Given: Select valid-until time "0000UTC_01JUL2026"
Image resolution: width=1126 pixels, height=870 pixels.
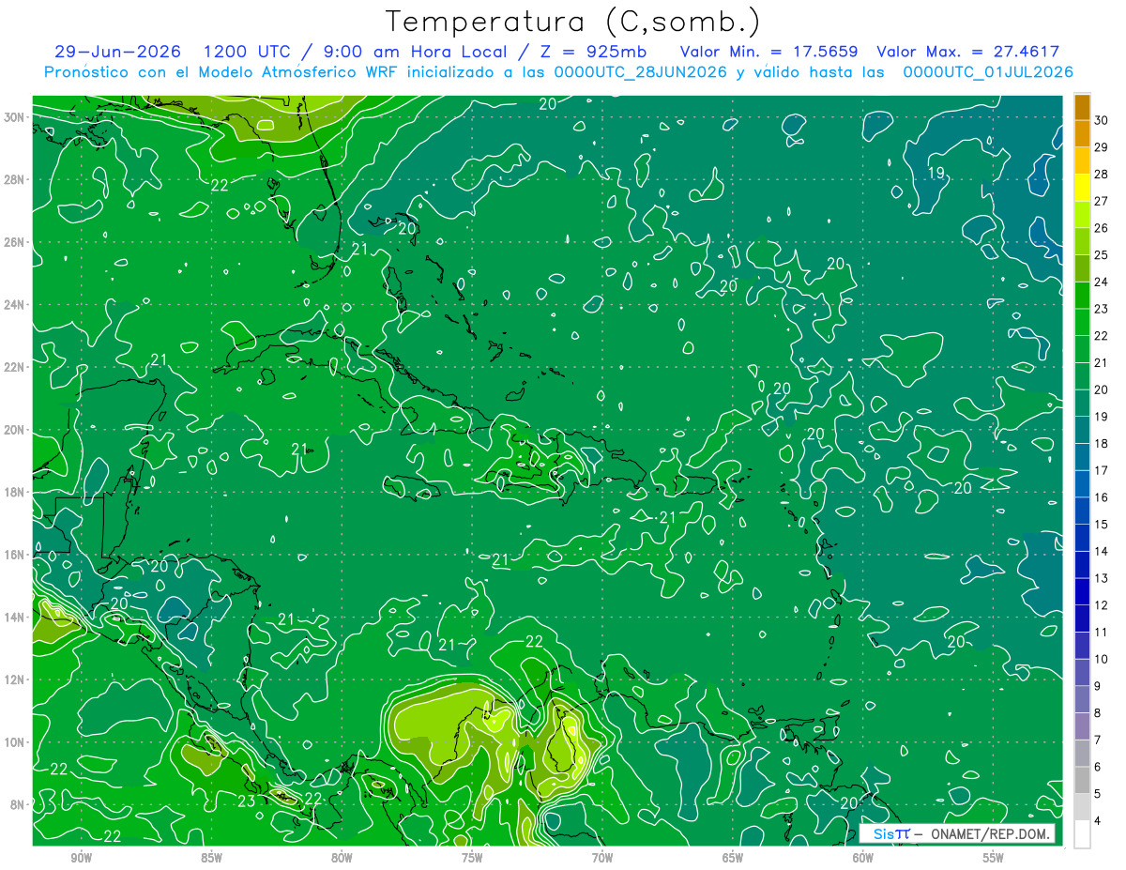Looking at the screenshot, I should click(x=988, y=72).
